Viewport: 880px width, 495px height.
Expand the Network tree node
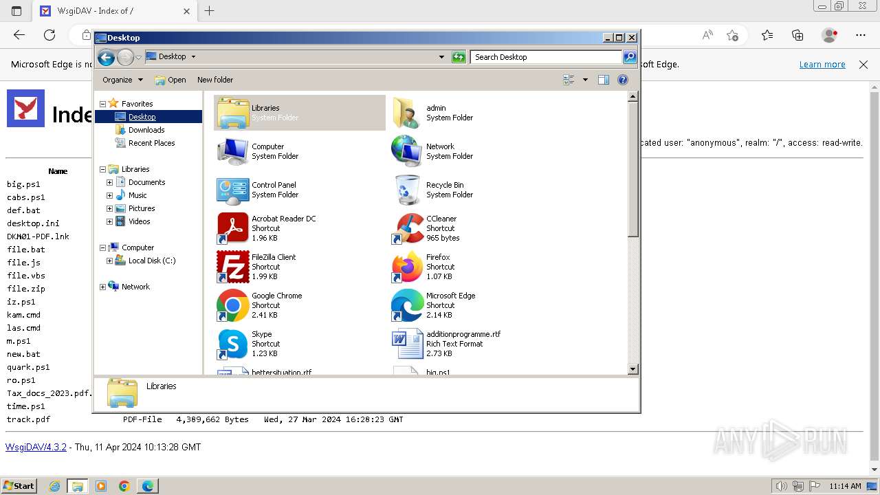(103, 287)
